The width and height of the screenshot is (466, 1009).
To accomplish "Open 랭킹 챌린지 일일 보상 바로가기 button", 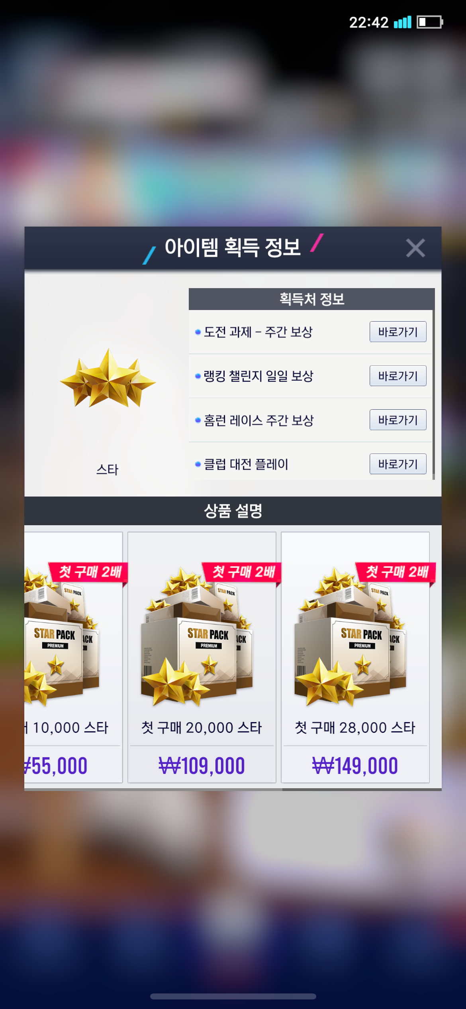I will click(398, 376).
